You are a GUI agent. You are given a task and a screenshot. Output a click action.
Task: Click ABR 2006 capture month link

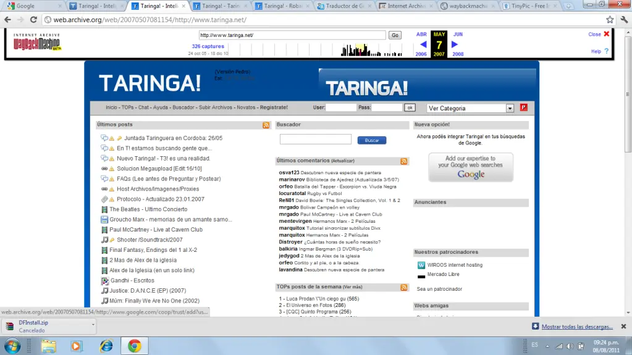coord(421,44)
